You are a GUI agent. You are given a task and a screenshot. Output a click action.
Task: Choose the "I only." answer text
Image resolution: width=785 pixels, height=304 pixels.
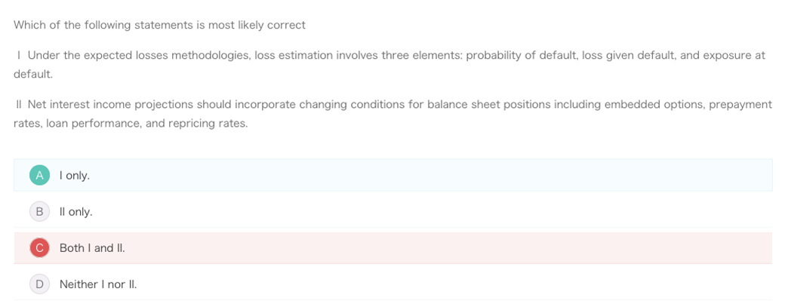tap(75, 176)
